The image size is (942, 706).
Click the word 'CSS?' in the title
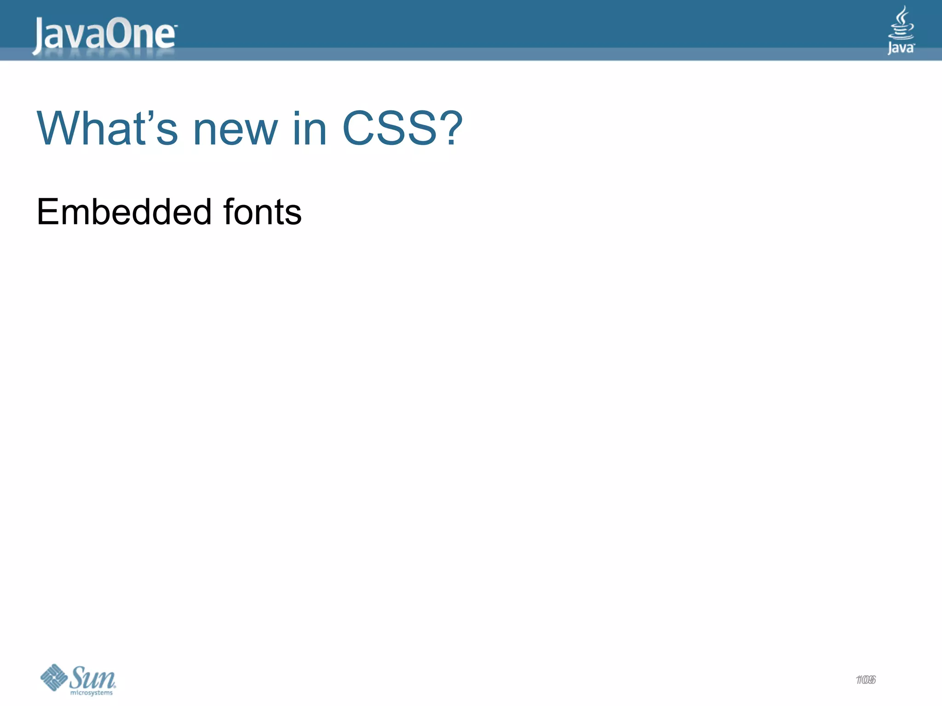coord(402,129)
